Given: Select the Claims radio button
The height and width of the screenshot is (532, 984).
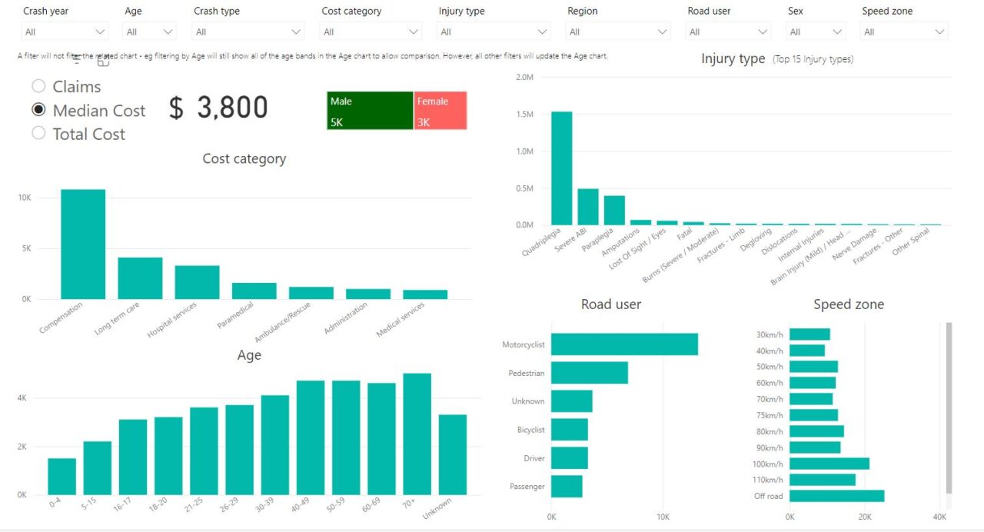Looking at the screenshot, I should 38,86.
